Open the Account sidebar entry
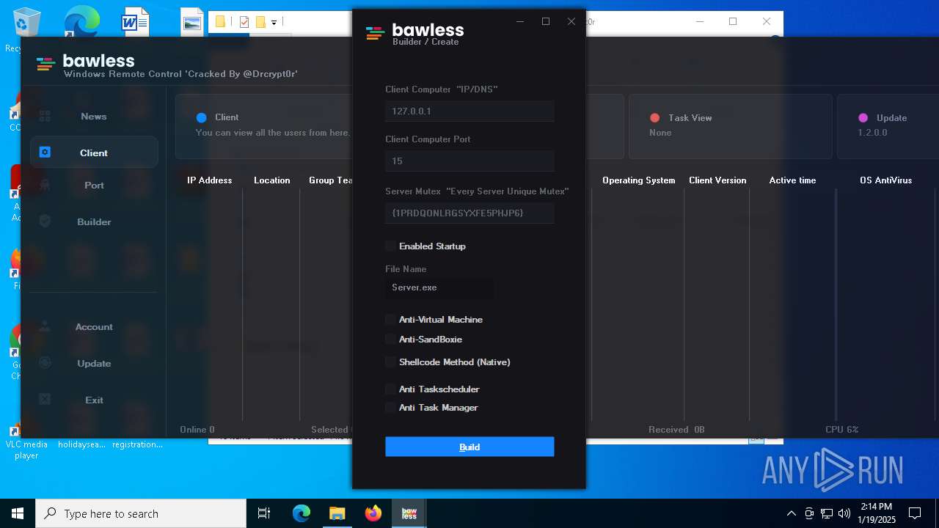 (94, 326)
